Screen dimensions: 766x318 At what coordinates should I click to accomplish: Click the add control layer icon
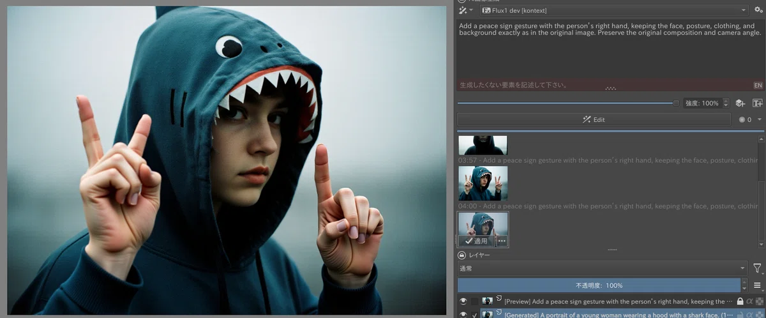coord(740,103)
